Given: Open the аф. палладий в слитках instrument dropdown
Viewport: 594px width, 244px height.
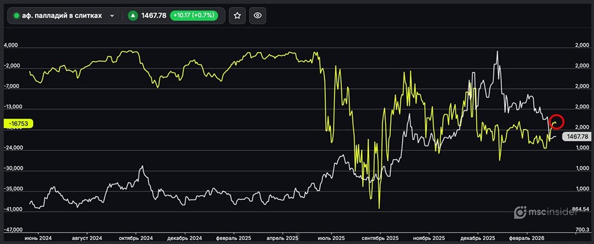Looking at the screenshot, I should [64, 15].
